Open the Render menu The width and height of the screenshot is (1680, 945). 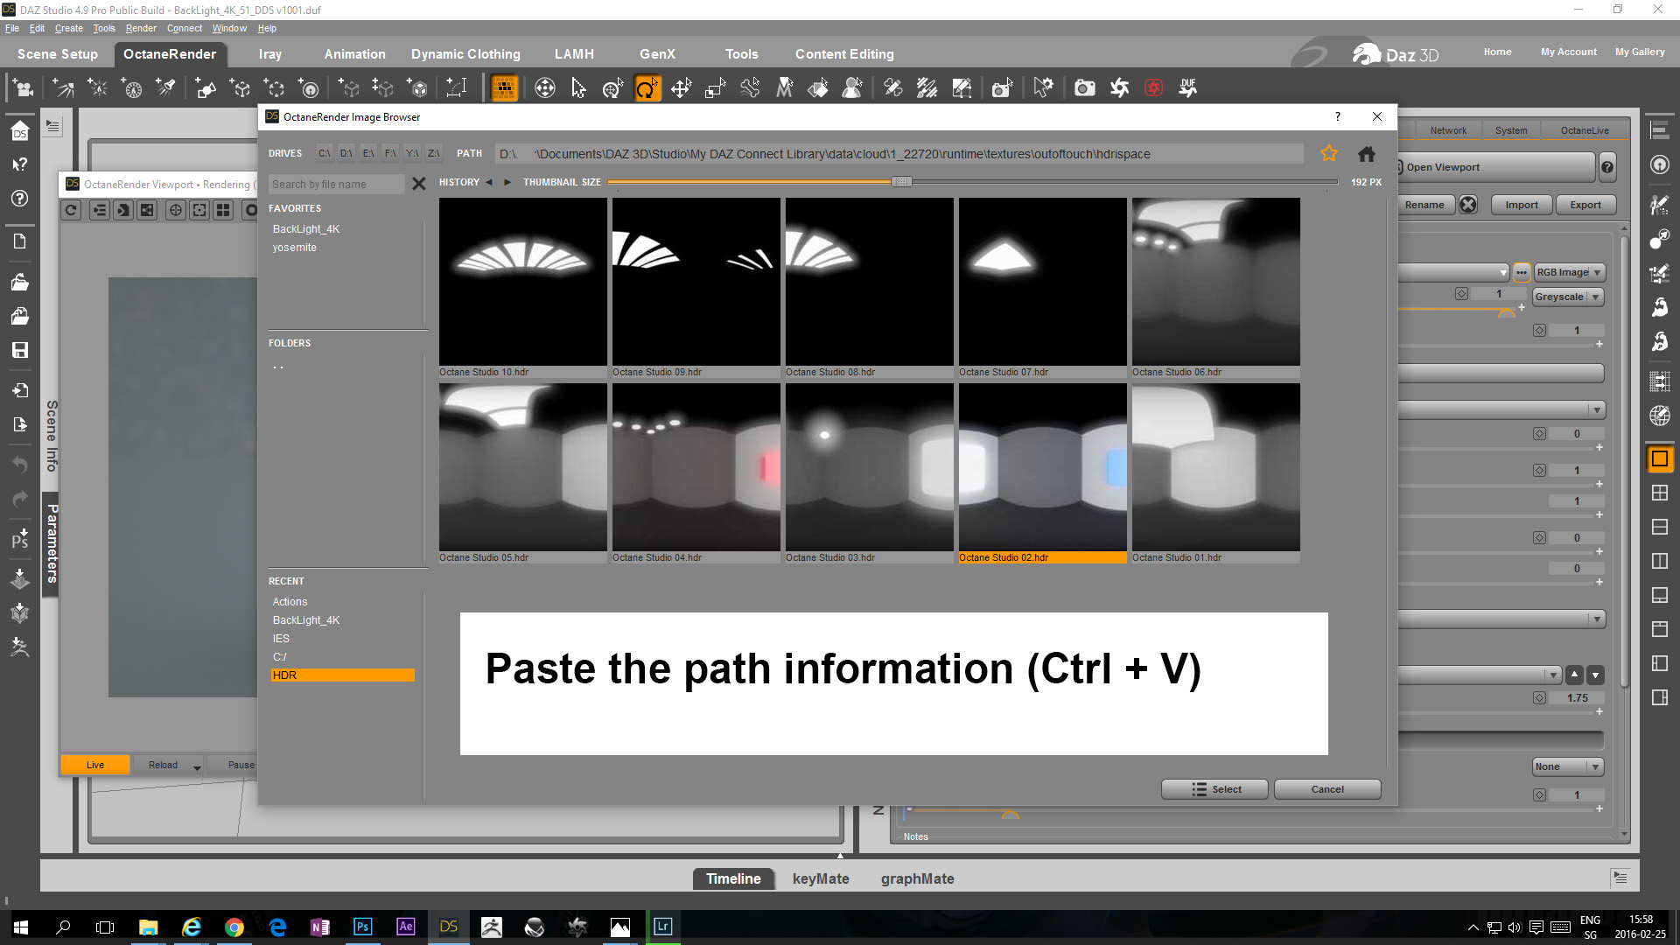click(x=141, y=28)
